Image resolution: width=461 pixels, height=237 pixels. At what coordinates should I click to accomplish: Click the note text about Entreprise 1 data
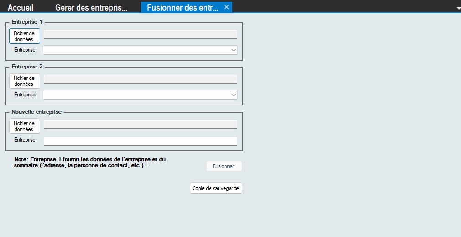coord(90,162)
